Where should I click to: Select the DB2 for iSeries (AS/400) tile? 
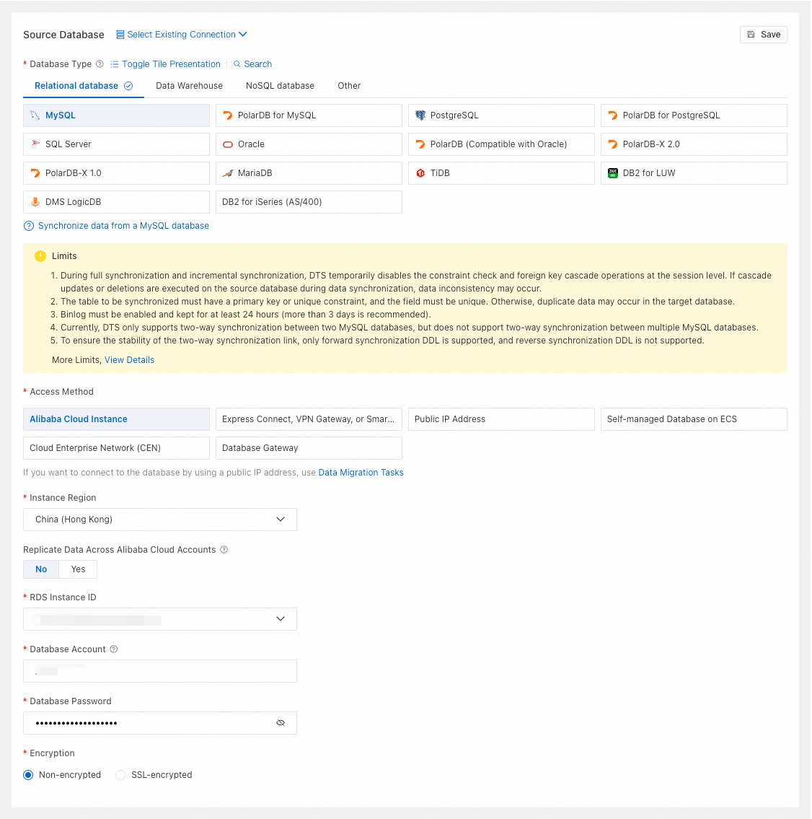pyautogui.click(x=309, y=201)
